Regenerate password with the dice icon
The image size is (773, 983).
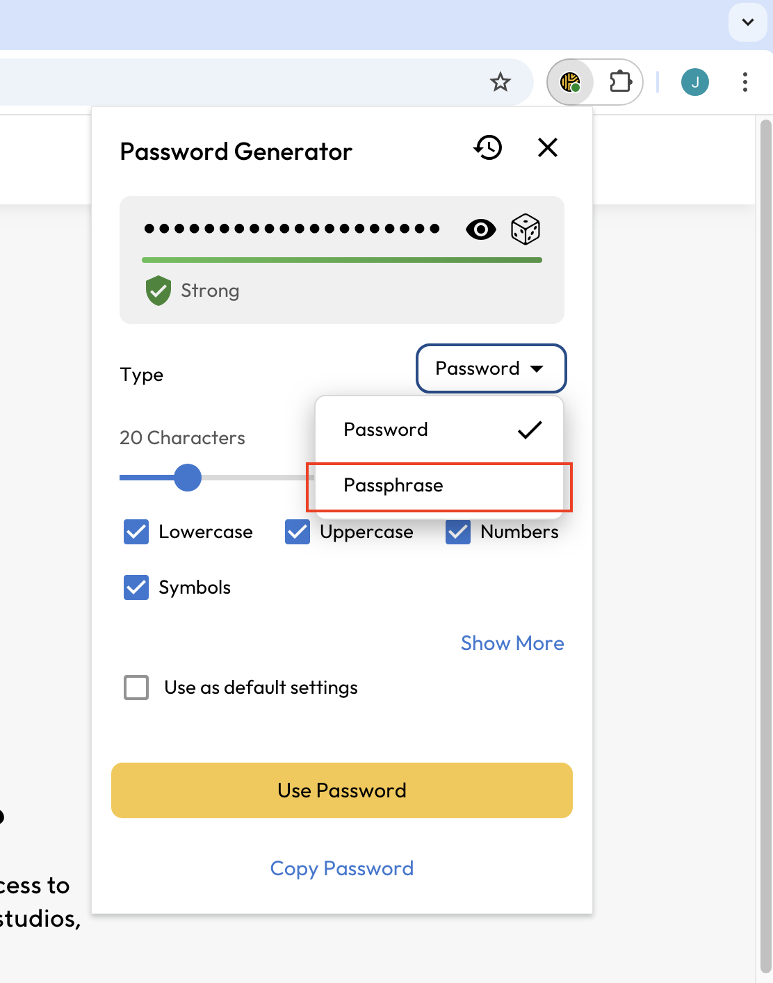[x=526, y=229]
